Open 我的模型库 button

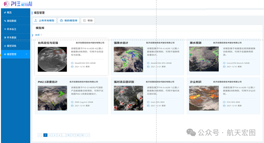pos(68,20)
